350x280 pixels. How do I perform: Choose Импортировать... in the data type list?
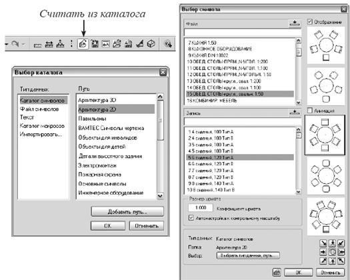point(41,134)
